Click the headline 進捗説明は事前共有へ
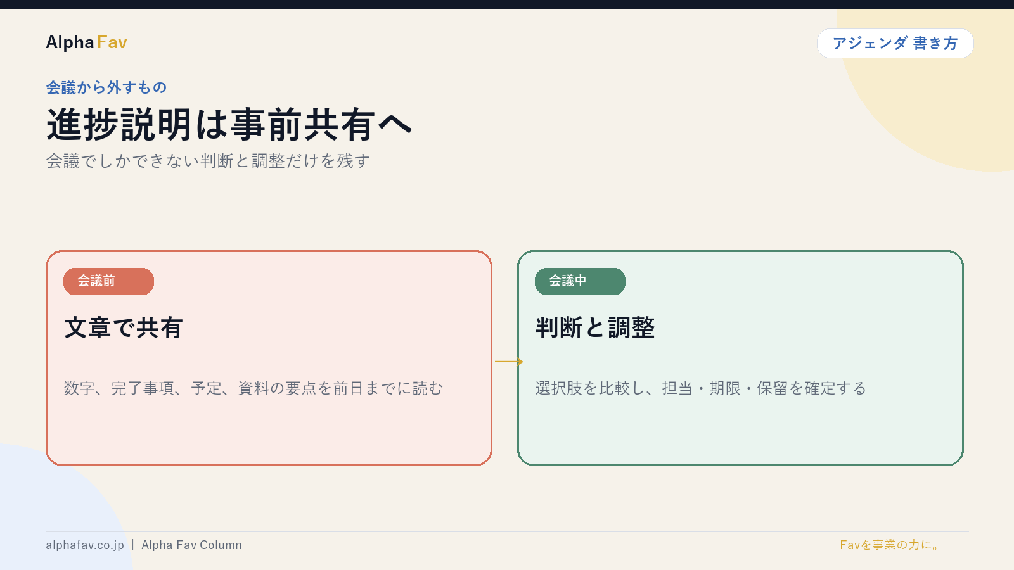 229,124
